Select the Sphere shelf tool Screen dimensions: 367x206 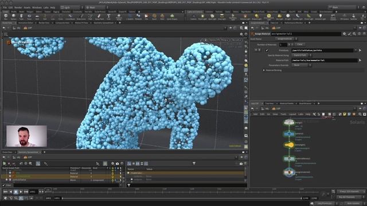[x=14, y=17]
